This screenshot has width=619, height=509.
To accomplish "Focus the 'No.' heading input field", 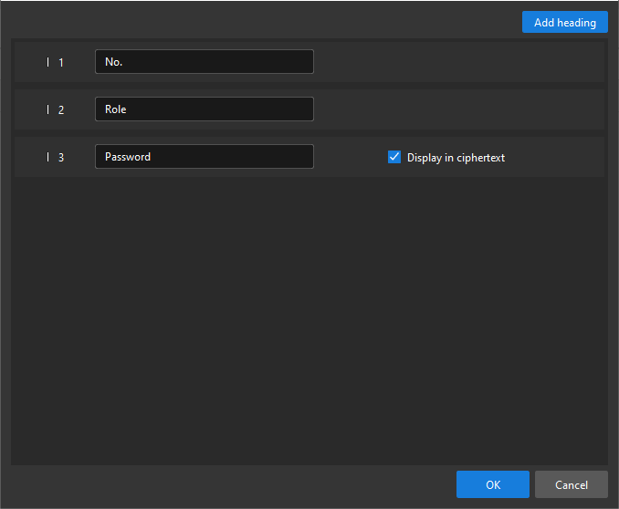I will [204, 62].
